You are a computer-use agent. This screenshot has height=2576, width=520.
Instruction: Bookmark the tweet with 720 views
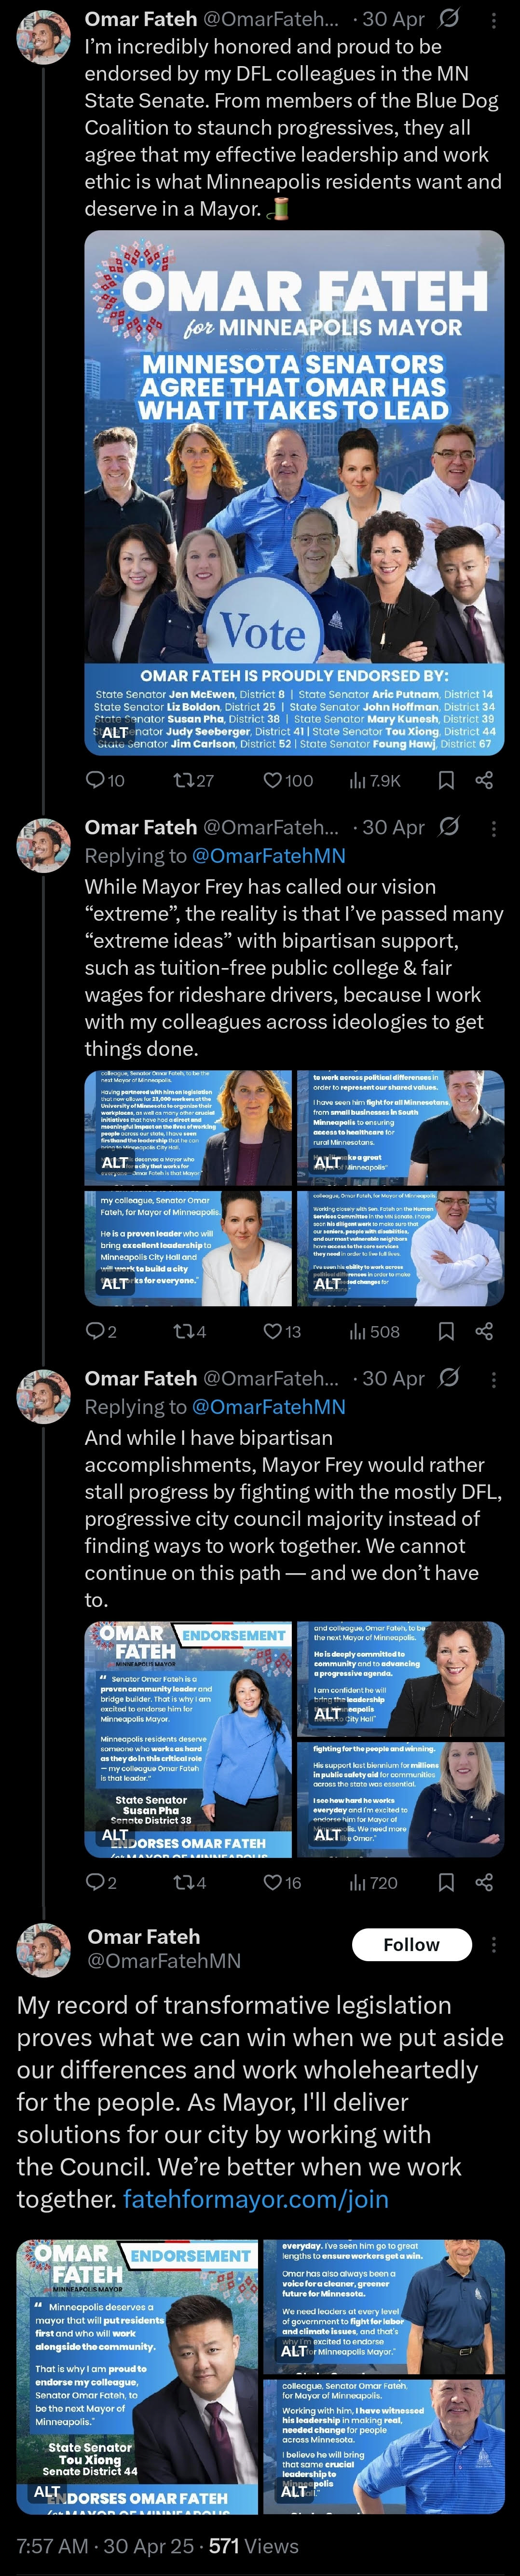pos(446,1882)
